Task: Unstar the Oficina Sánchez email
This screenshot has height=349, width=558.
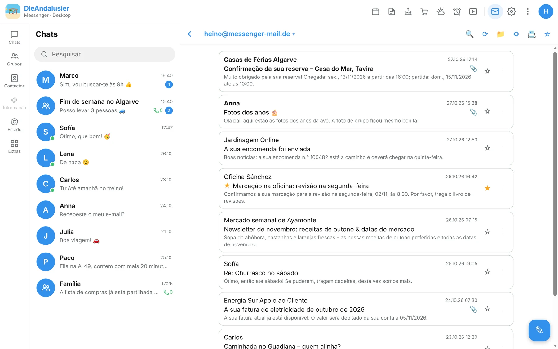Action: click(487, 188)
